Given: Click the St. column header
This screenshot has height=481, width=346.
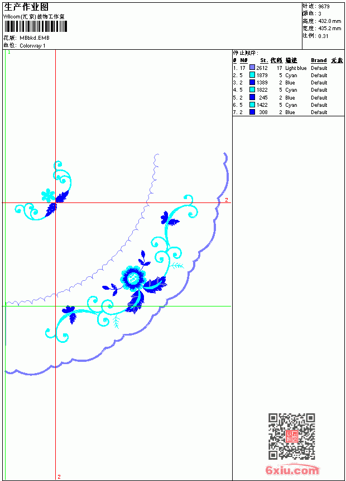Looking at the screenshot, I should 264,60.
